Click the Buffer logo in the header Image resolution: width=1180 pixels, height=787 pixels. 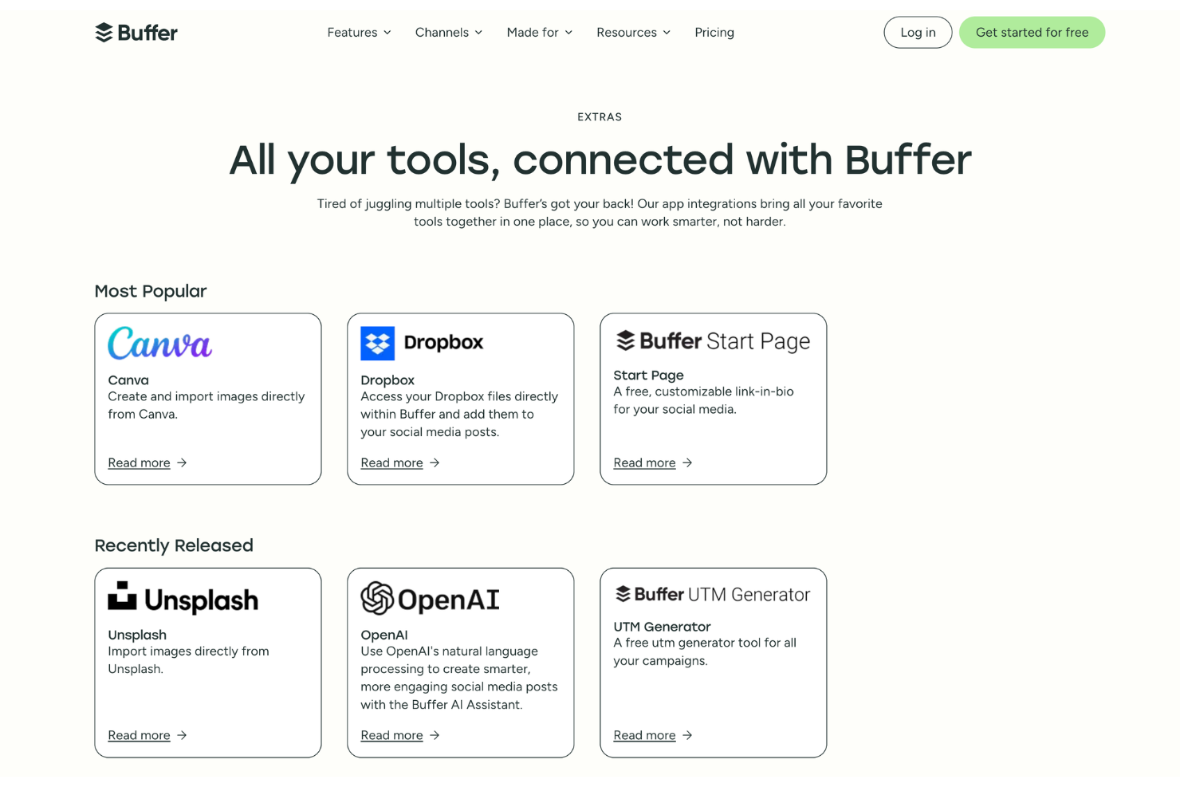(x=136, y=32)
